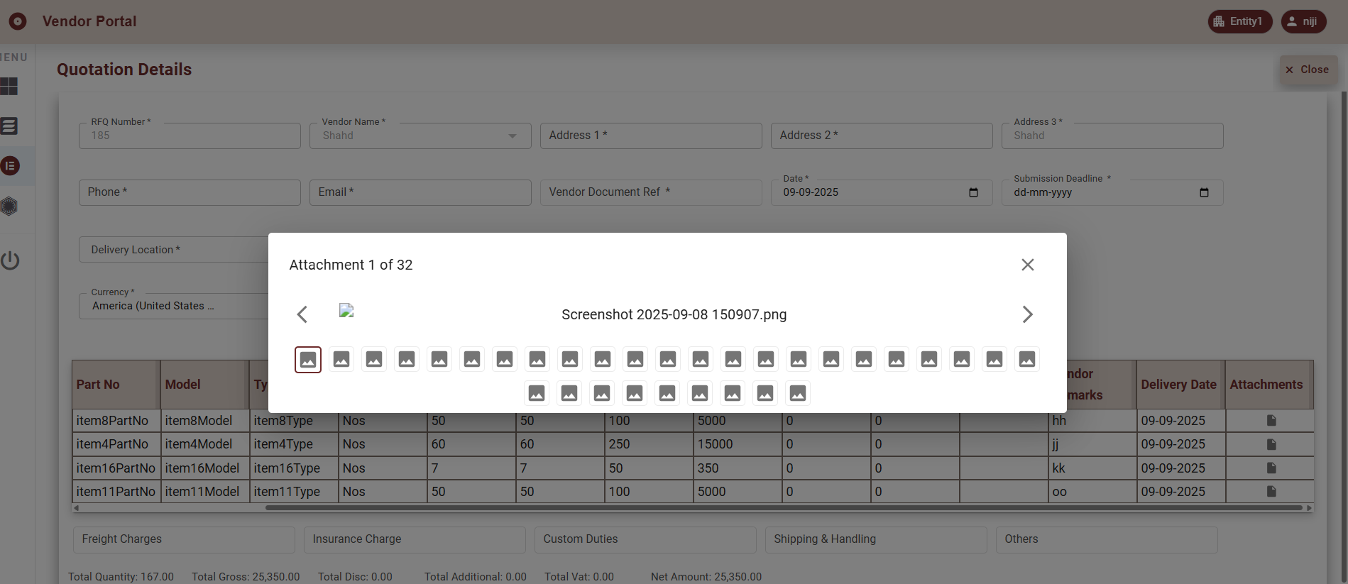
Task: Click the Close button for Quotation Details
Action: (1308, 70)
